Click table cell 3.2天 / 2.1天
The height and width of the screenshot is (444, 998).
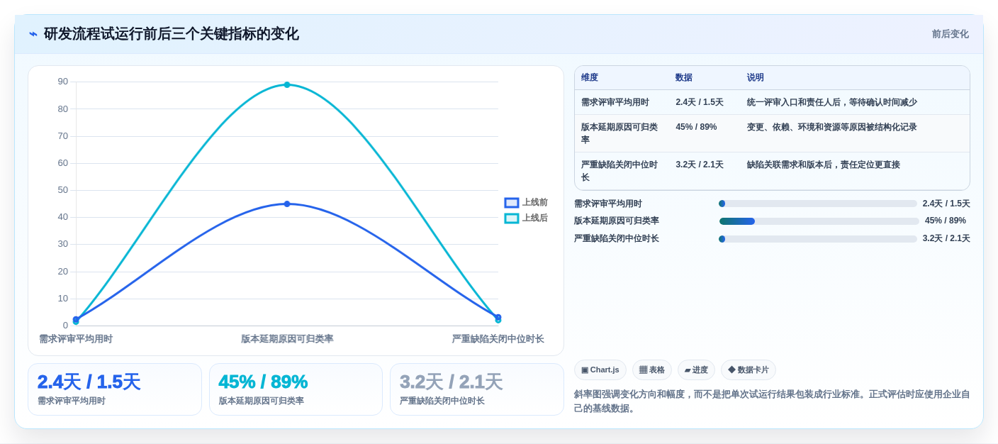tap(700, 165)
